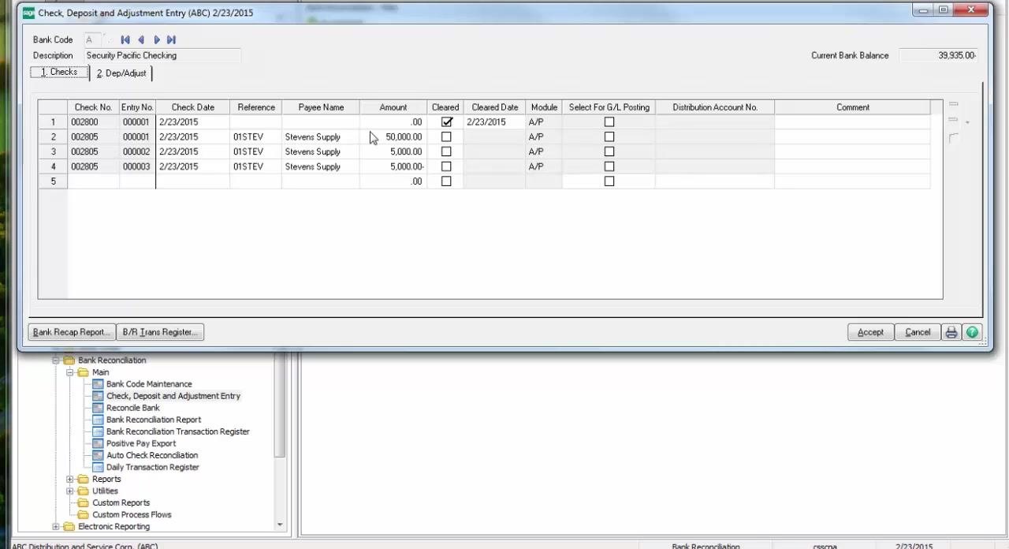Click the 5,000.00- amount in row 4

point(393,166)
